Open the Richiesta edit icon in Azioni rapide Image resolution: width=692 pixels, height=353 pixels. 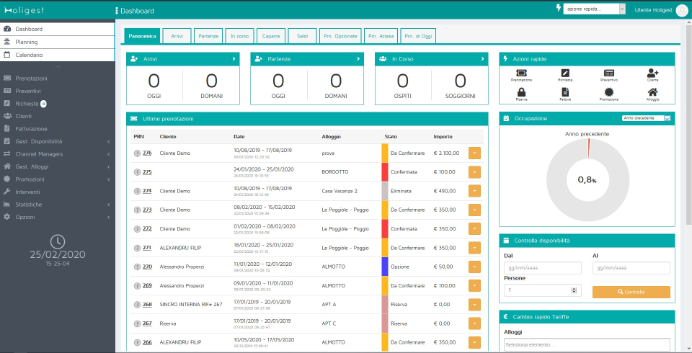point(565,73)
